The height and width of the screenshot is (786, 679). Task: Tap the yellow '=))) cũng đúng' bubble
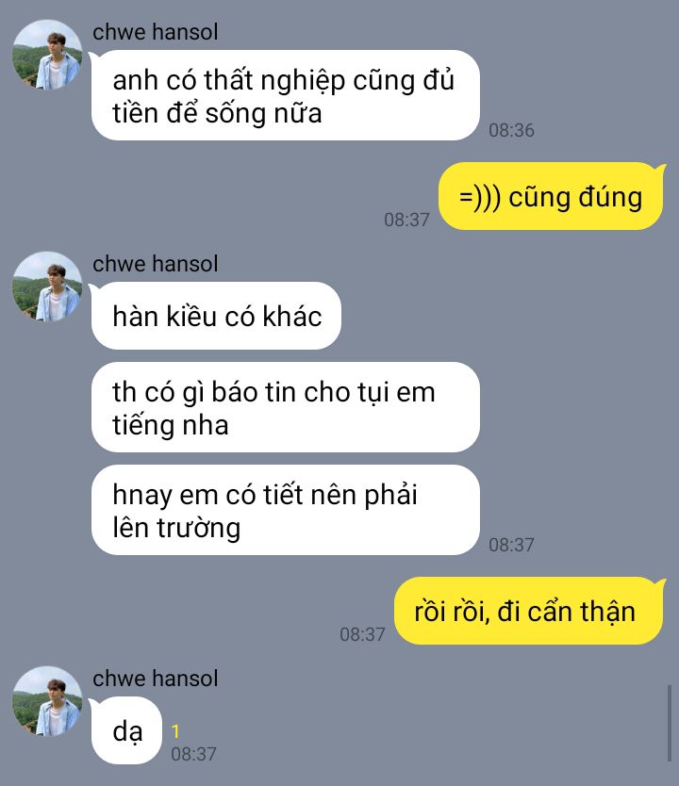click(x=551, y=196)
